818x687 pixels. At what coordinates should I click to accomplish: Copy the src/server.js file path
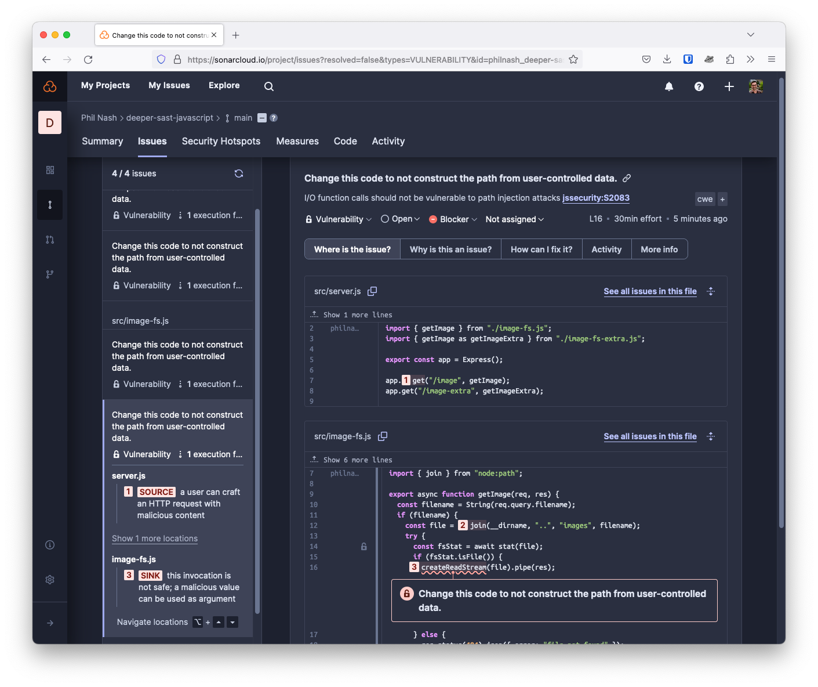point(372,291)
